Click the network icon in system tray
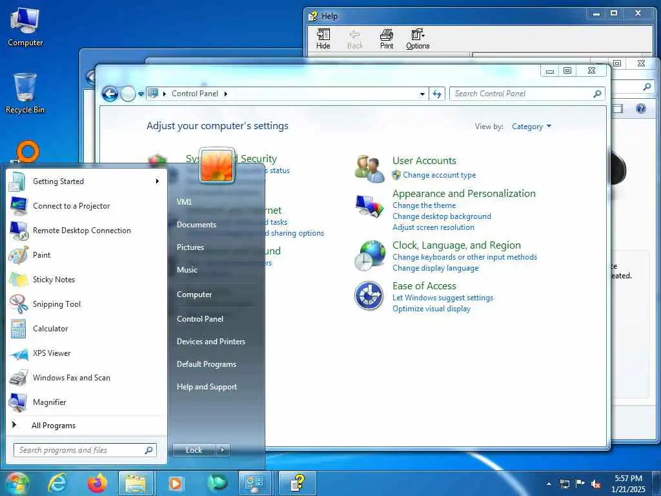The width and height of the screenshot is (661, 496). (x=565, y=484)
